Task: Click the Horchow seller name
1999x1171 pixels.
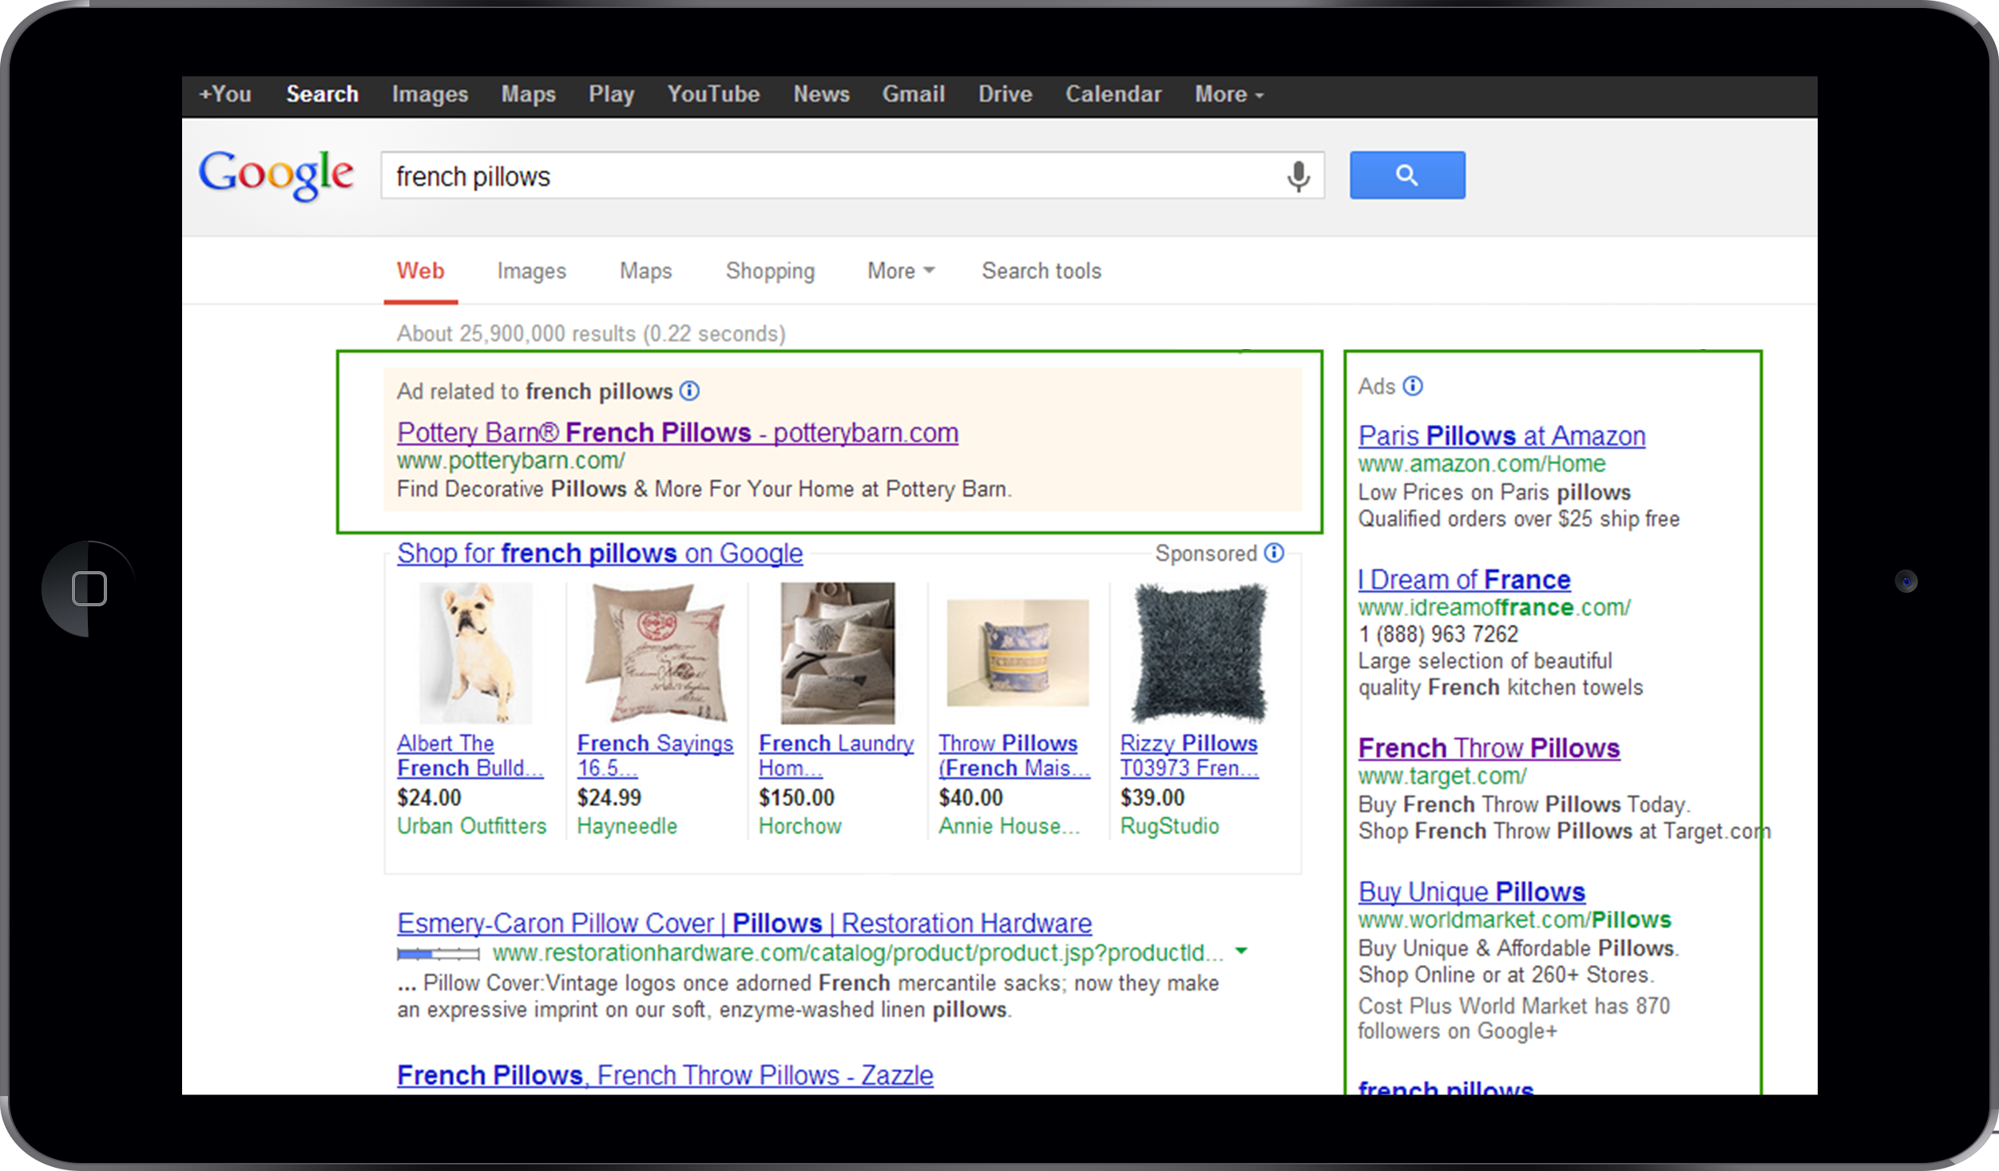Action: click(x=799, y=826)
